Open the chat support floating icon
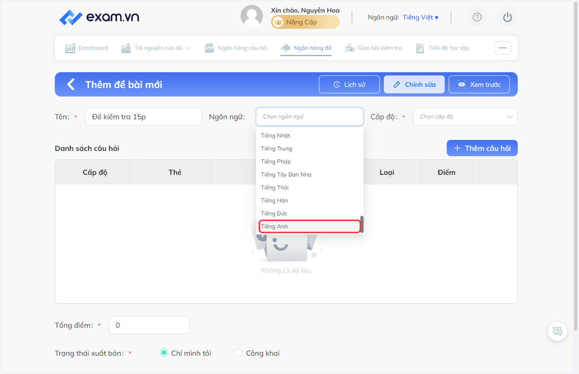 click(557, 331)
